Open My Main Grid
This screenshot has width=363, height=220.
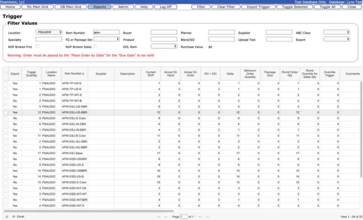click(37, 7)
